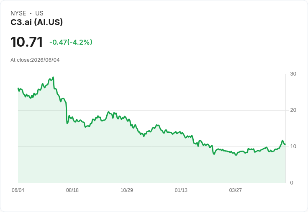
Task: Click the chart's highest peak near 29
Action: coord(53,77)
